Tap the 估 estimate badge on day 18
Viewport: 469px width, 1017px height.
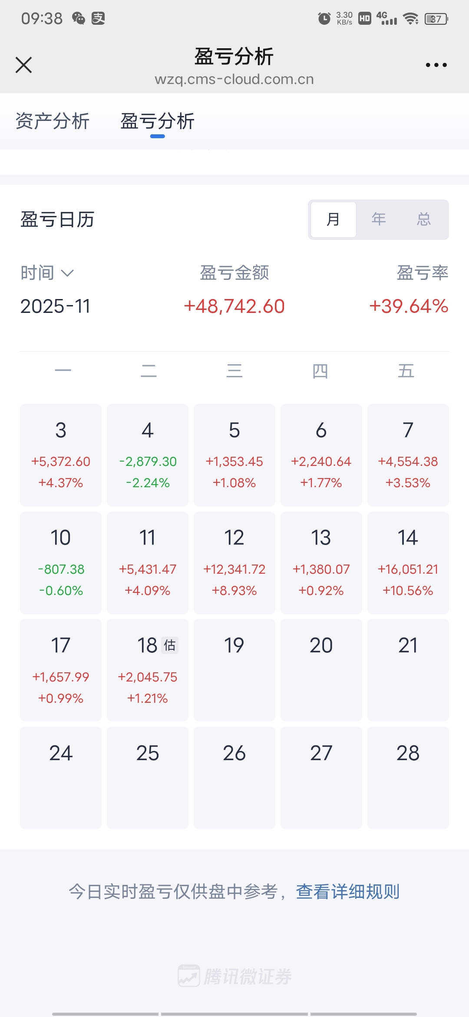coord(170,645)
